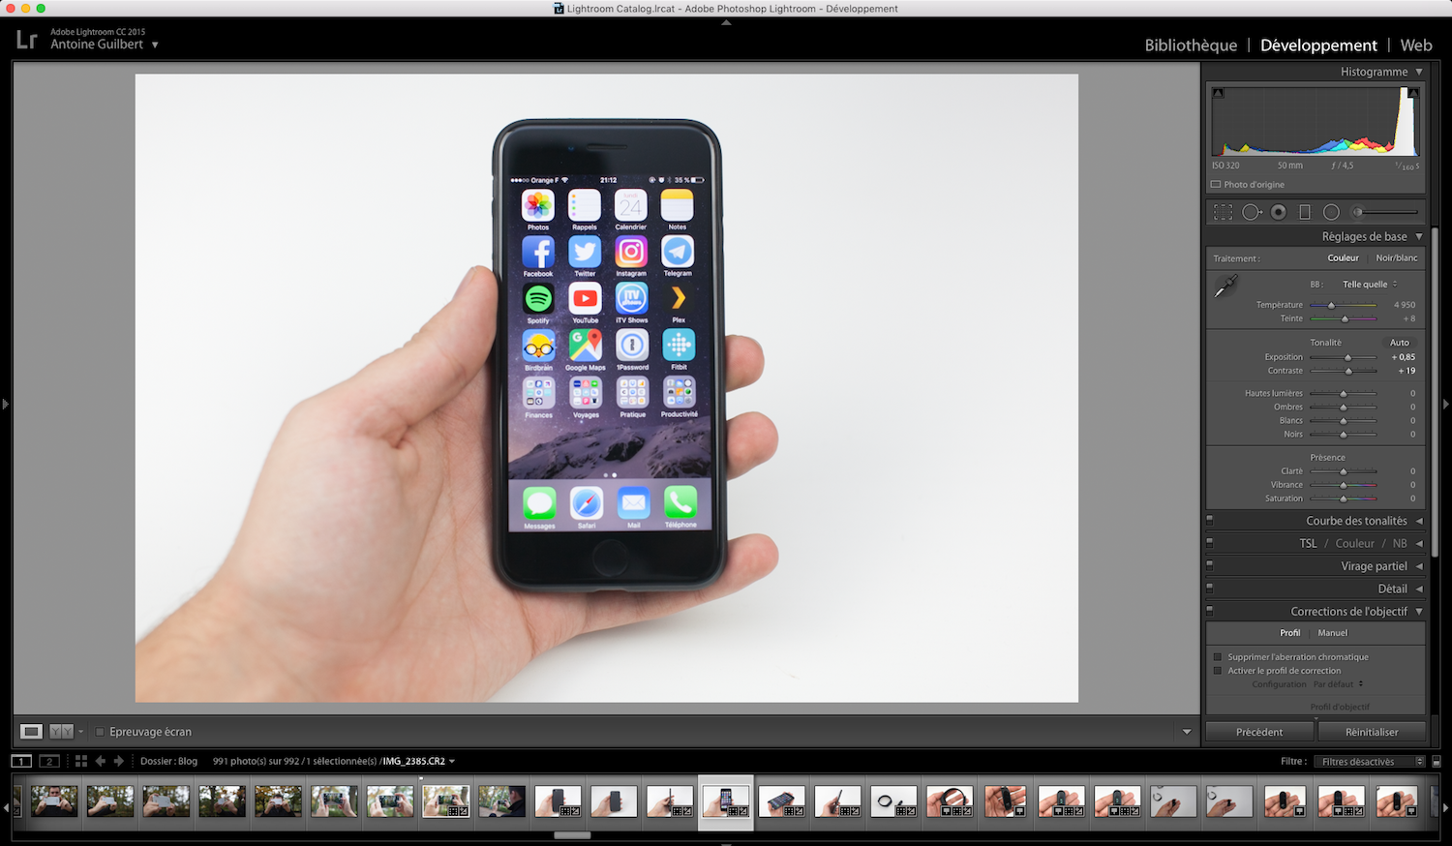1452x846 pixels.
Task: Switch to before/after Y|Y view
Action: click(x=61, y=732)
